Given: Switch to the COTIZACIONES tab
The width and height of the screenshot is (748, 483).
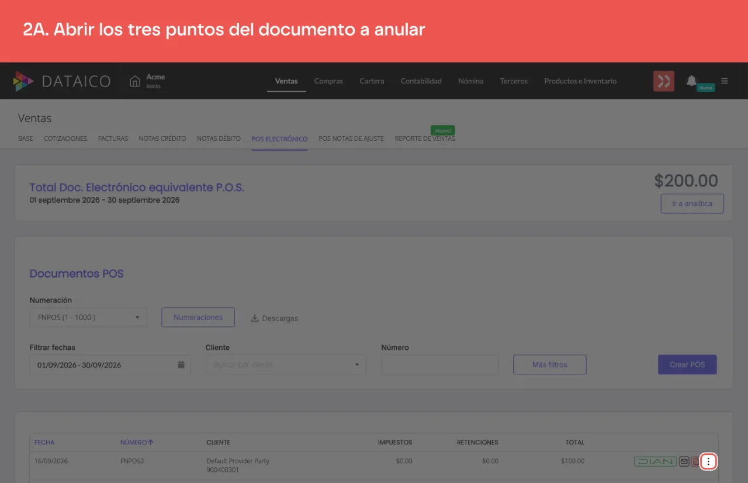Looking at the screenshot, I should pos(65,138).
